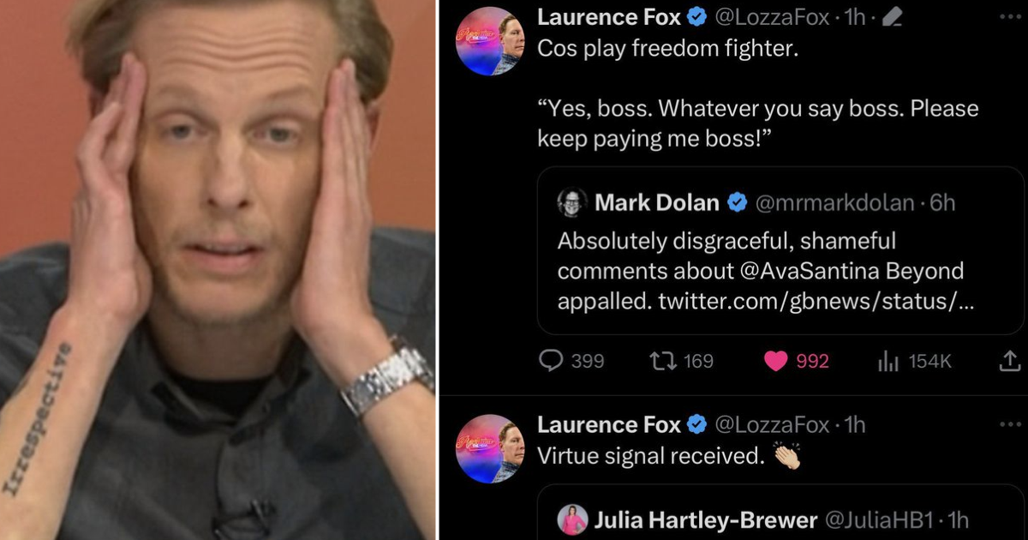This screenshot has height=540, width=1028.
Task: Click the verified badge beside first Laurence Fox name
Action: (699, 17)
